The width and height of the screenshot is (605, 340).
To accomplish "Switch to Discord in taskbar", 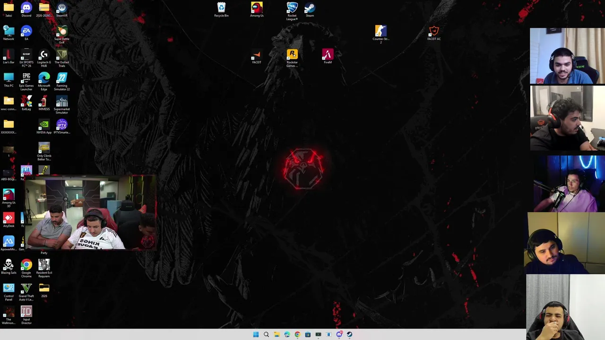I will pyautogui.click(x=339, y=334).
